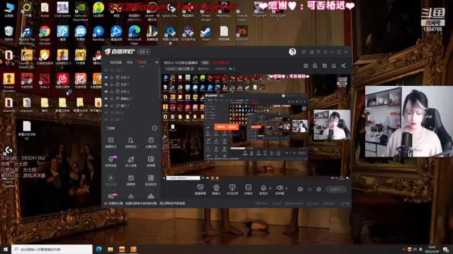The image size is (453, 254).
Task: Hide the 摄像头 1 camera source
Action: click(106, 98)
